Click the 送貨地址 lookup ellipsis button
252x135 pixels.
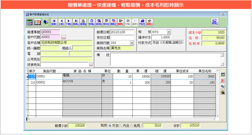click(x=91, y=64)
